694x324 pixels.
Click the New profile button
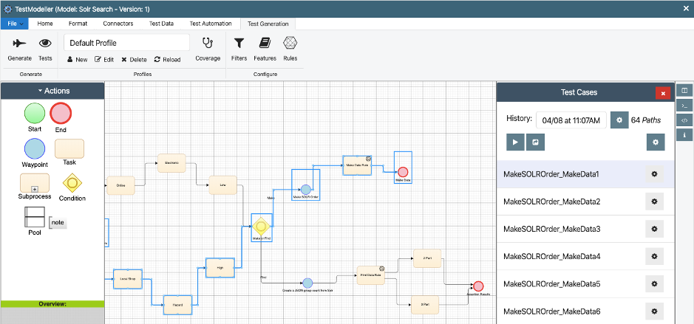(77, 60)
